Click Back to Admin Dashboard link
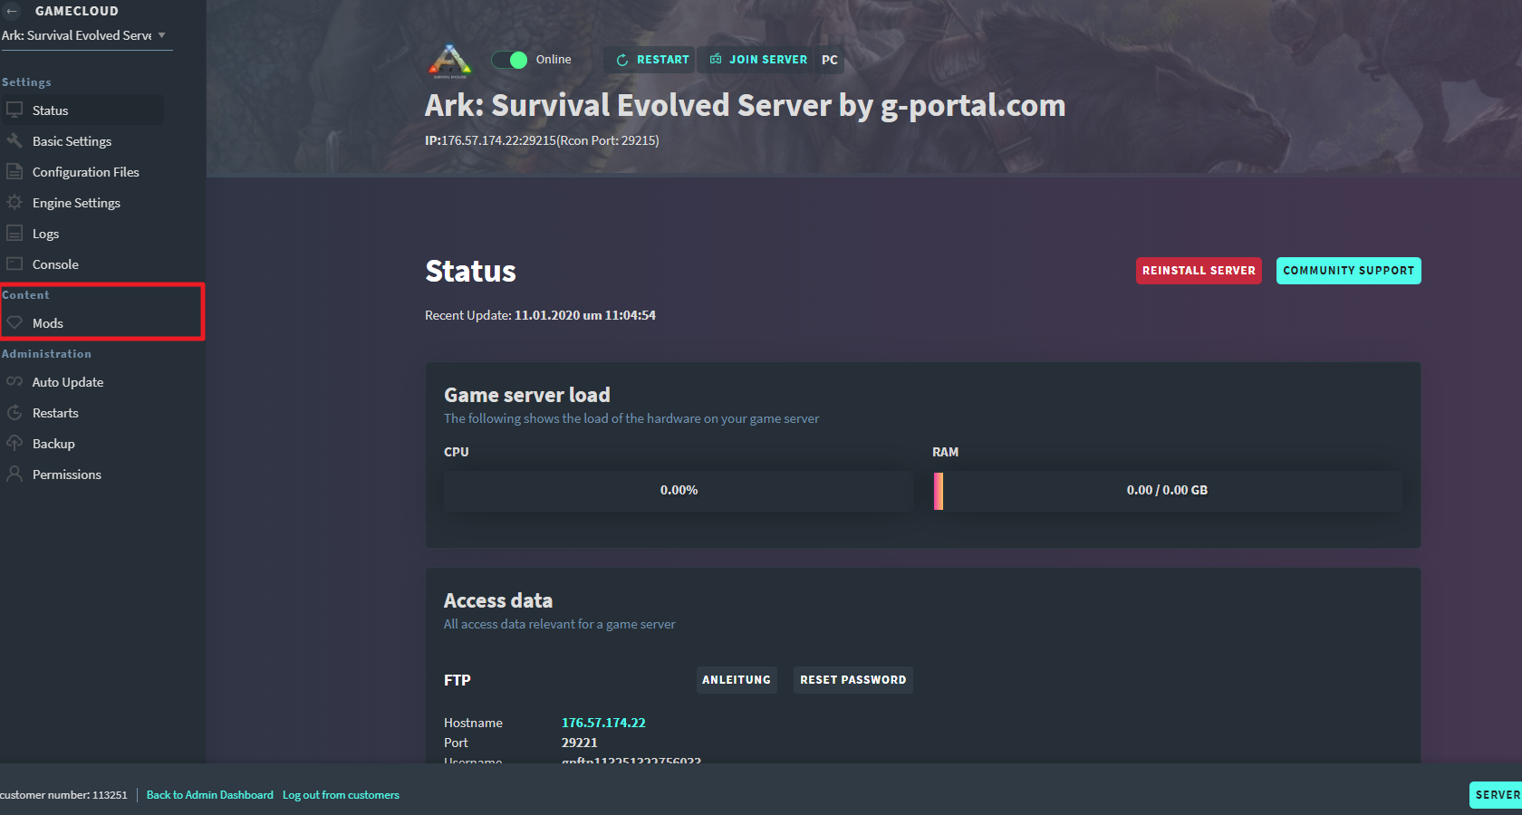The width and height of the screenshot is (1522, 815). coord(209,794)
